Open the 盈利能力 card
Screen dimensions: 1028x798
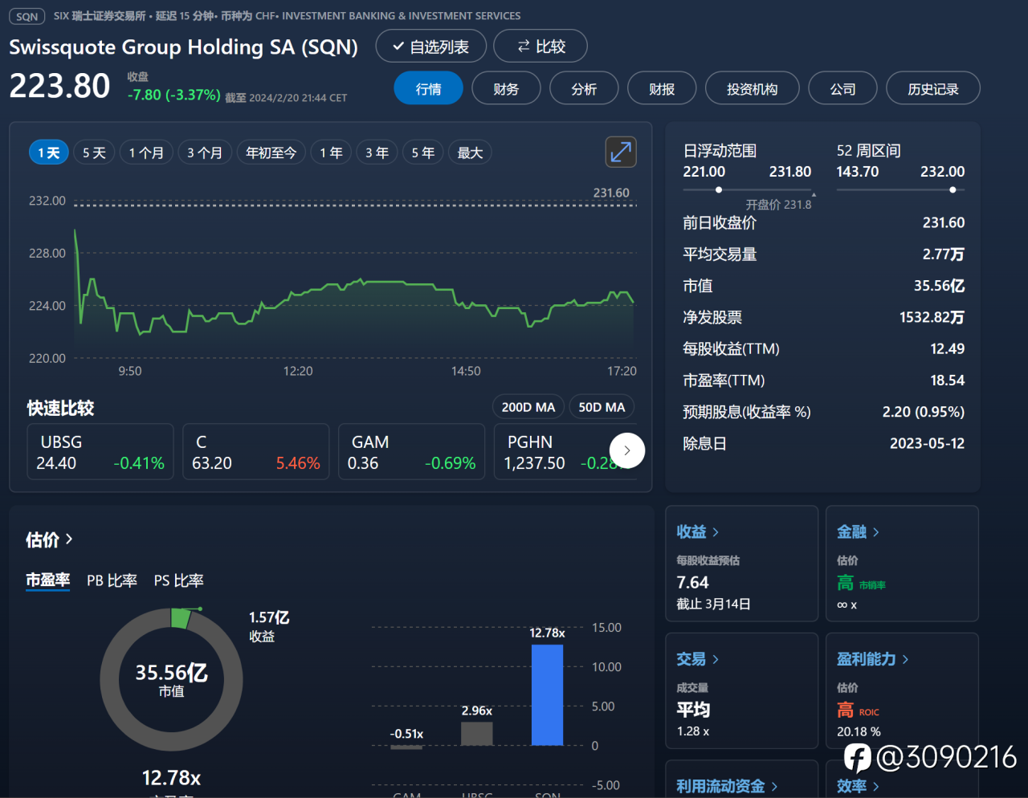(x=872, y=659)
